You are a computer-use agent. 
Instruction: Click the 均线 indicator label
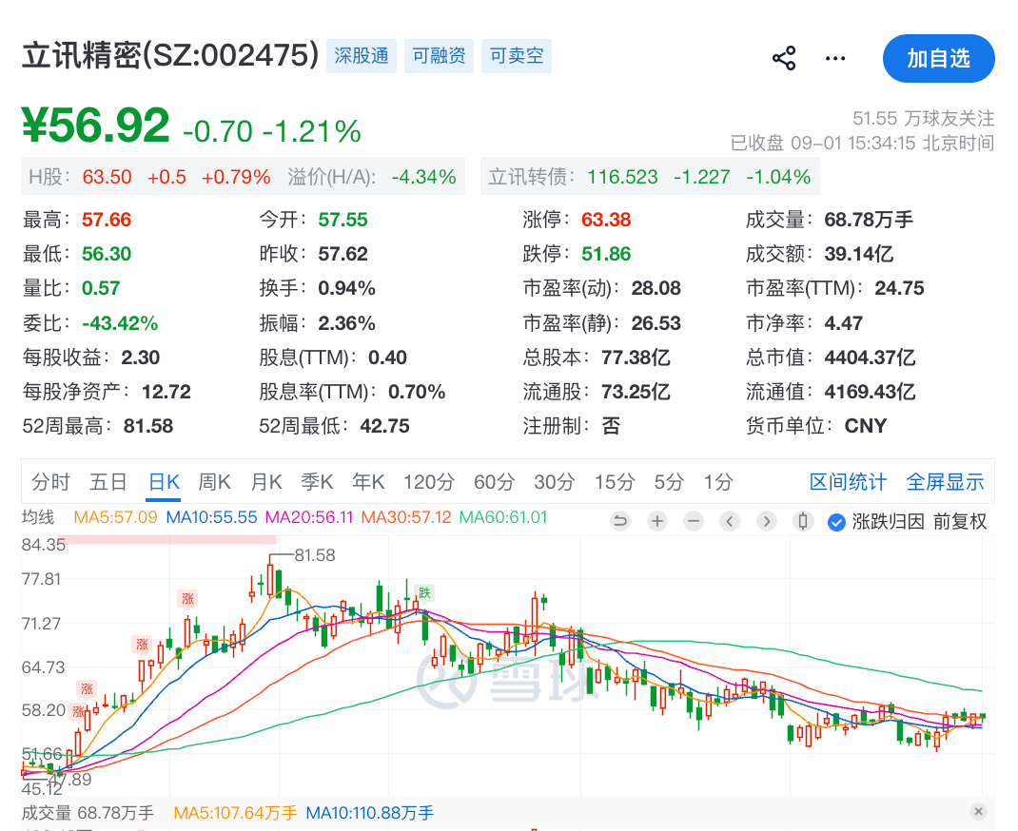point(38,517)
